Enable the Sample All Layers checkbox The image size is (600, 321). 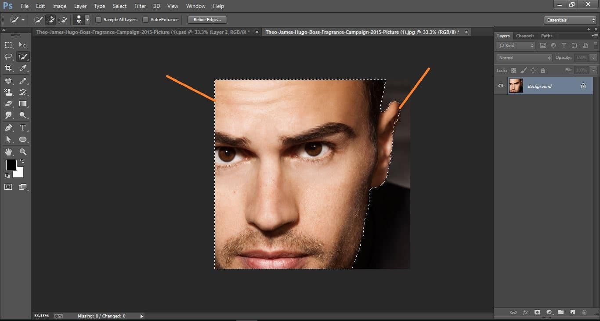click(x=98, y=19)
